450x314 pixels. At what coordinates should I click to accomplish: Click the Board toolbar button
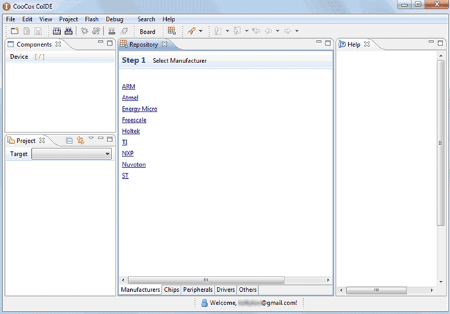[147, 32]
